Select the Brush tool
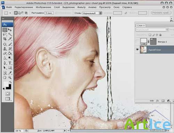Image resolution: width=174 pixels, height=133 pixels. pyautogui.click(x=10, y=44)
